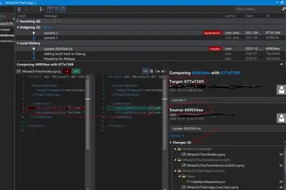Collapse the Local History section
286x190 pixels.
(x=17, y=43)
